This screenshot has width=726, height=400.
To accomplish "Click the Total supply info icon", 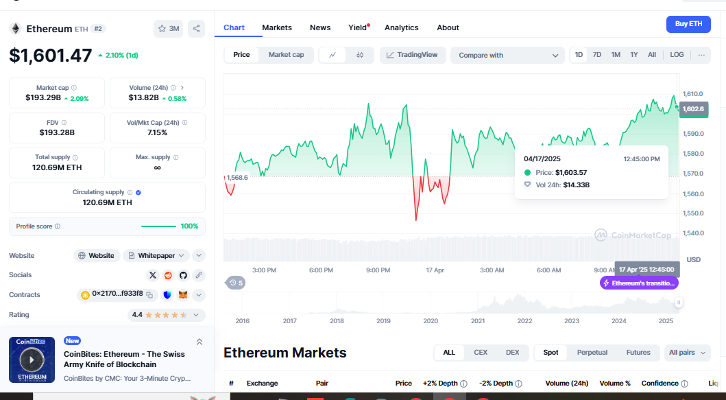I will click(75, 158).
